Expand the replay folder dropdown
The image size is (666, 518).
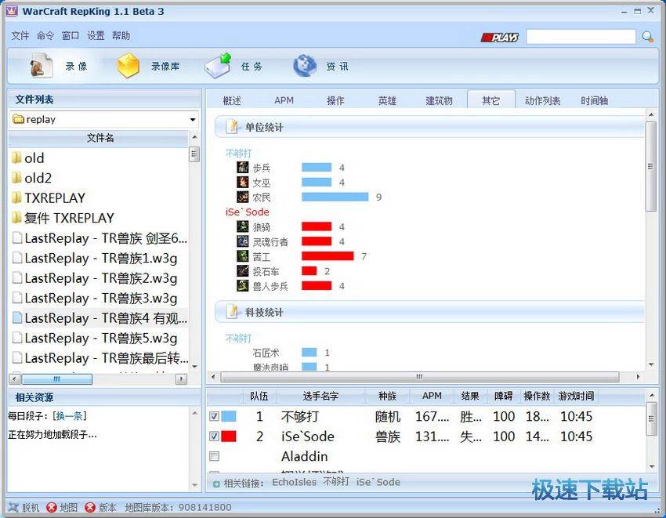pos(193,120)
